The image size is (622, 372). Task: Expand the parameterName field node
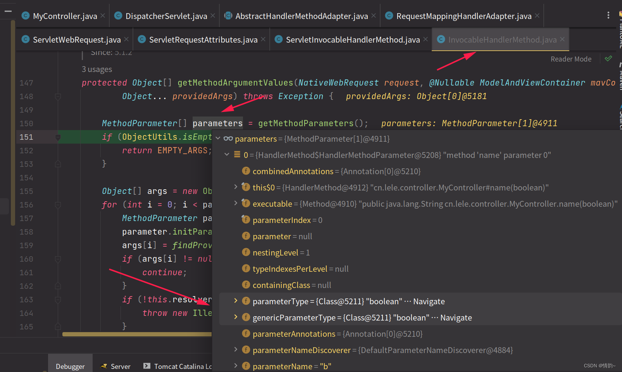click(x=236, y=365)
